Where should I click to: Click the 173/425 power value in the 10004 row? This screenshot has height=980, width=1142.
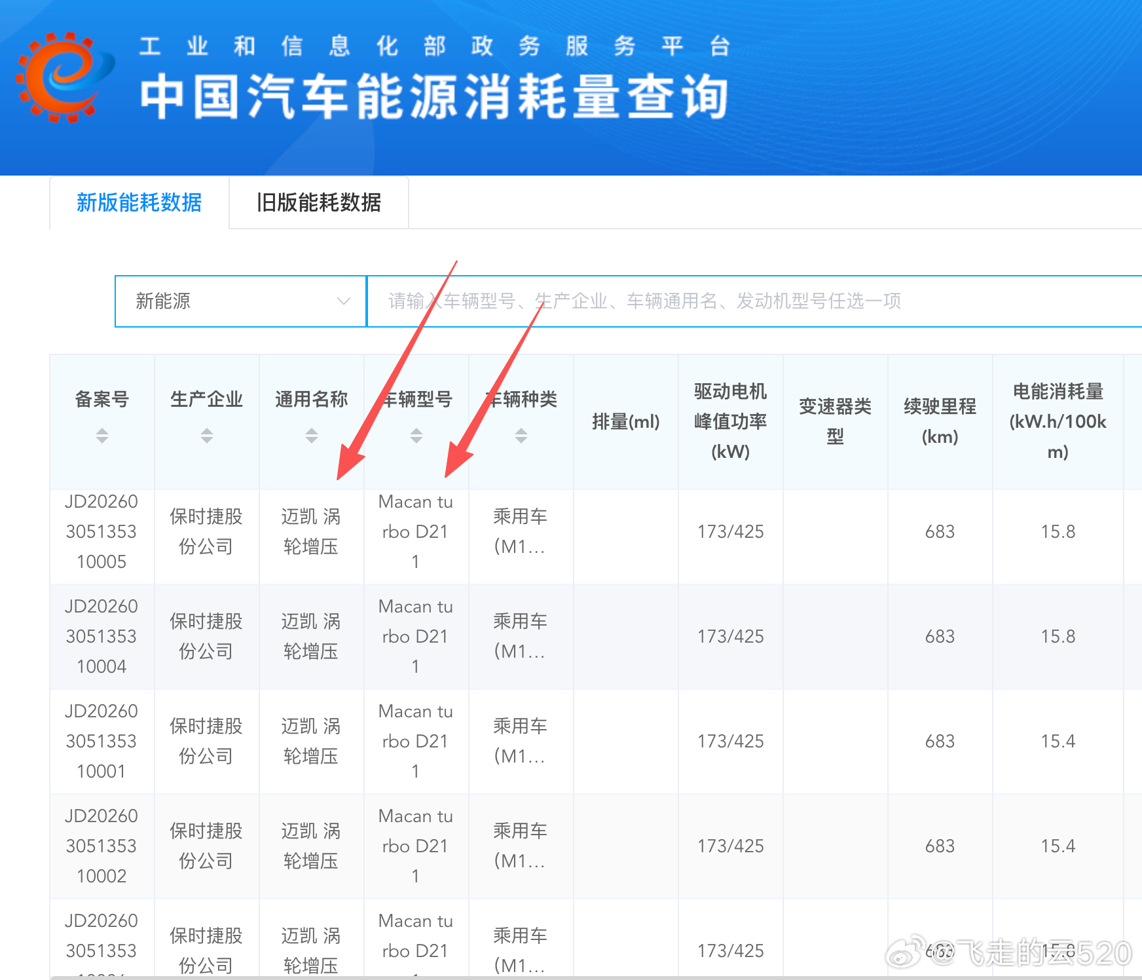(730, 636)
